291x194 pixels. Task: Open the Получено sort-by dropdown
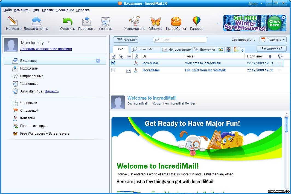pos(273,40)
